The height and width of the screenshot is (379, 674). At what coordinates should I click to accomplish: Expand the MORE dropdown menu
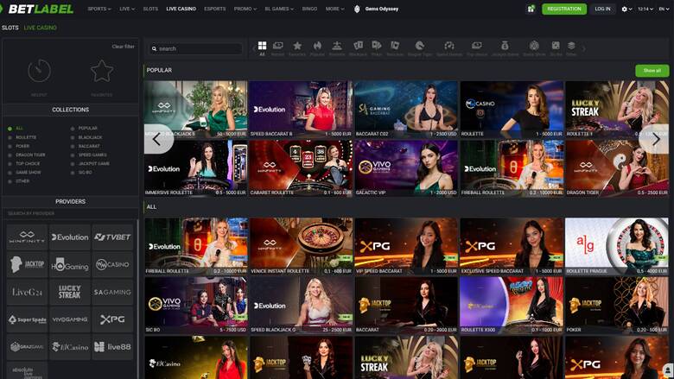335,9
